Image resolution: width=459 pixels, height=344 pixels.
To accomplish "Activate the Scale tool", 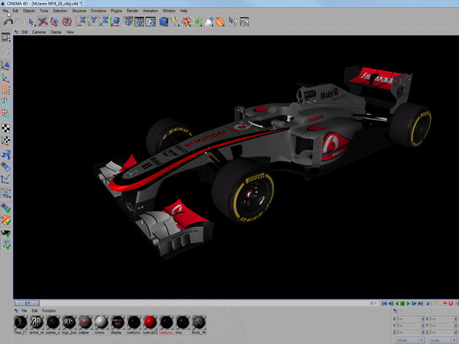I will point(54,22).
